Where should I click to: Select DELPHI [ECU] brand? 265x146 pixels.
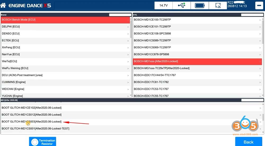tap(65, 27)
